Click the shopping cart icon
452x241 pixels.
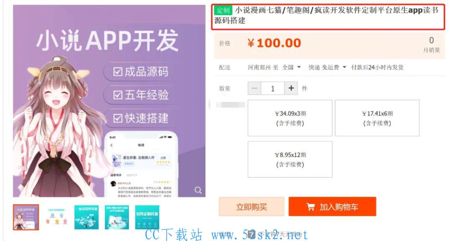pos(311,207)
